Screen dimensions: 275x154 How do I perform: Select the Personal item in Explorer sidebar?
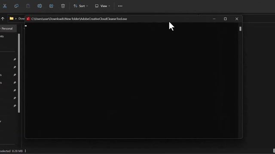click(8, 29)
